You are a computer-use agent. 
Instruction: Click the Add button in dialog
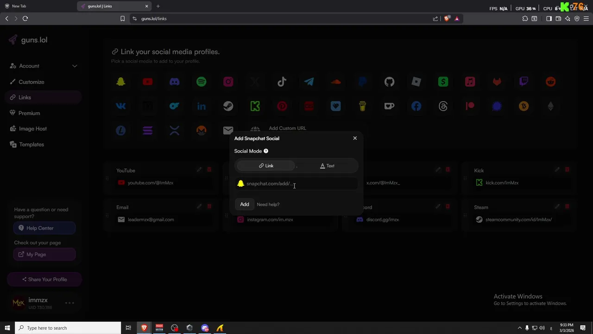pos(245,205)
